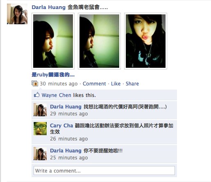Image resolution: width=211 pixels, height=182 pixels.
Task: Open the first side-profile photo thumbnail
Action: click(53, 41)
